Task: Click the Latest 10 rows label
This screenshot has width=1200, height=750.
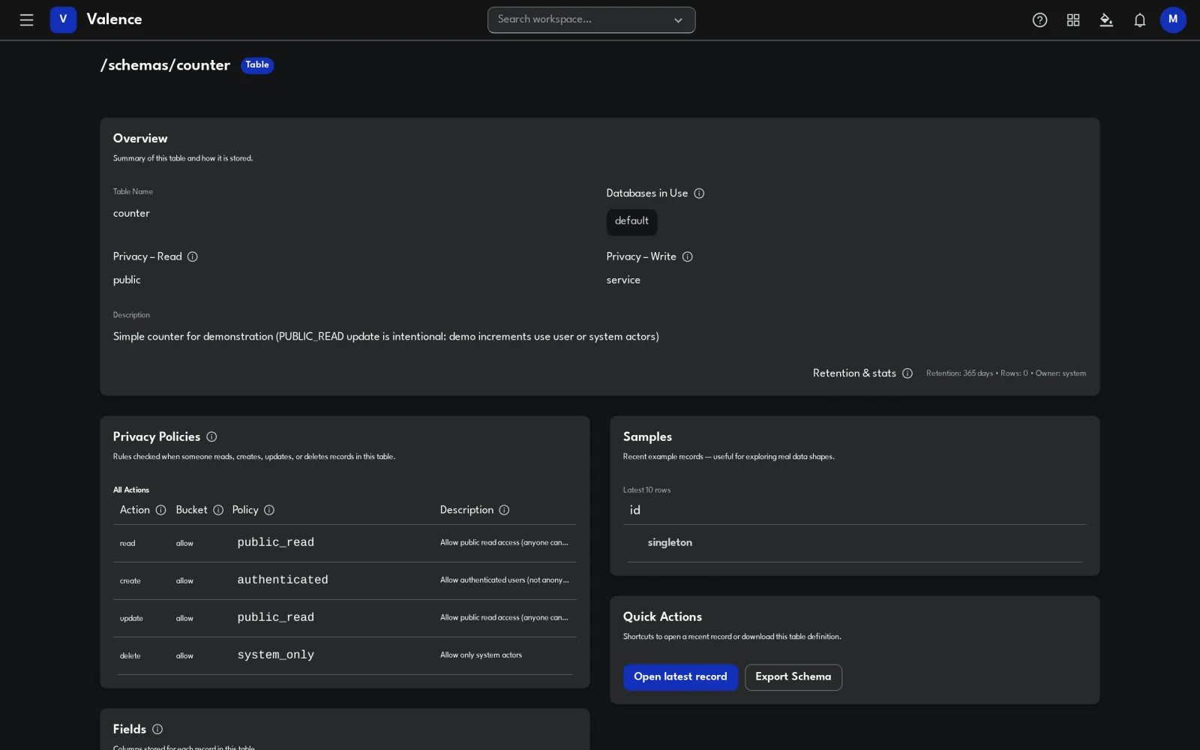Action: point(646,490)
